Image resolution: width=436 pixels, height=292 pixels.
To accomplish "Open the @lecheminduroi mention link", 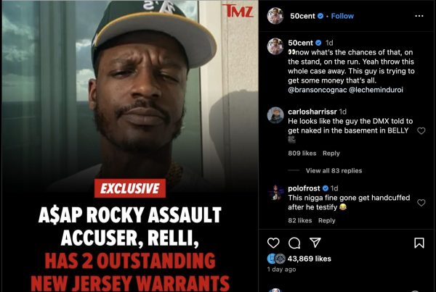I will pos(376,90).
